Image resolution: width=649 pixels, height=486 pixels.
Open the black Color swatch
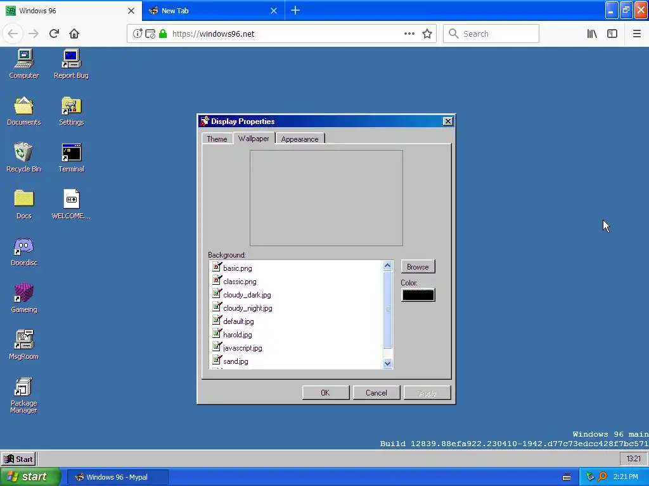pyautogui.click(x=418, y=295)
